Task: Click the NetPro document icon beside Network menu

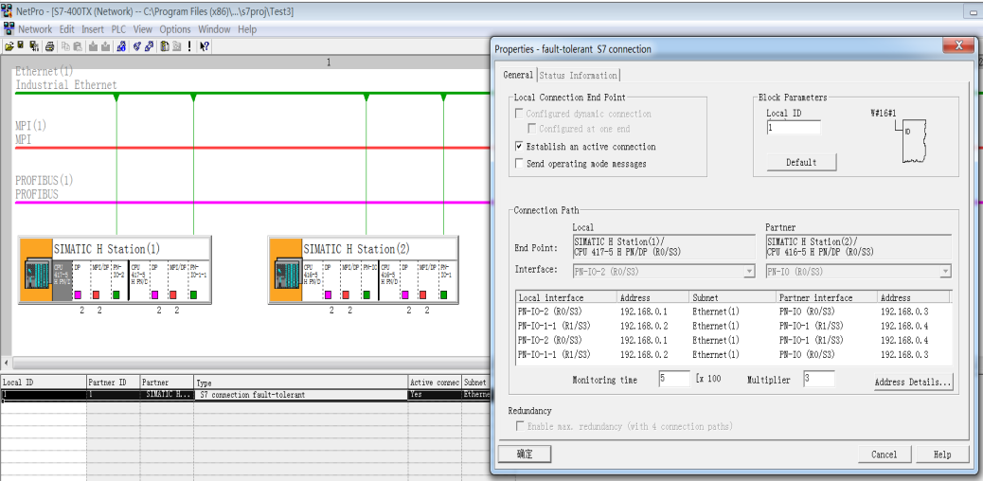Action: 9,28
